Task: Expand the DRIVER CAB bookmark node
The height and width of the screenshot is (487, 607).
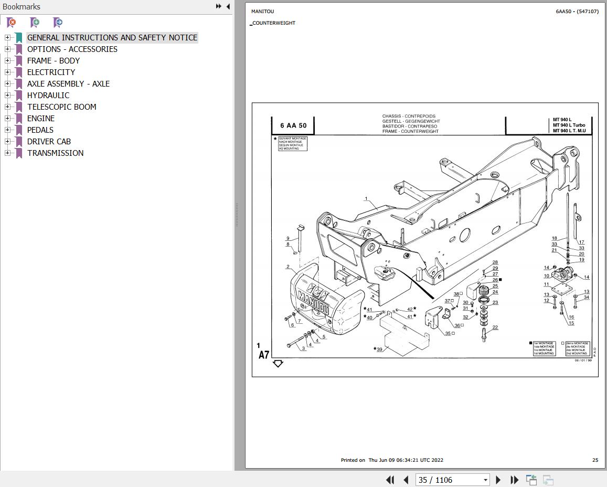Action: (7, 141)
